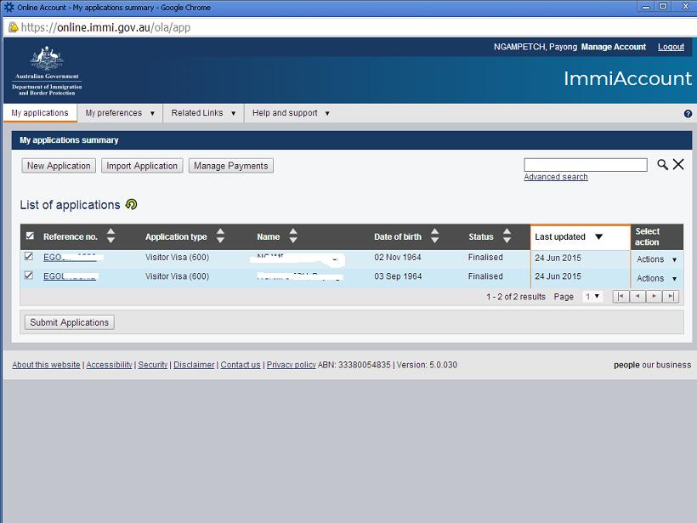Screen dimensions: 697x523
Task: Click the 'My applications summary' panel heading
Action: point(69,140)
